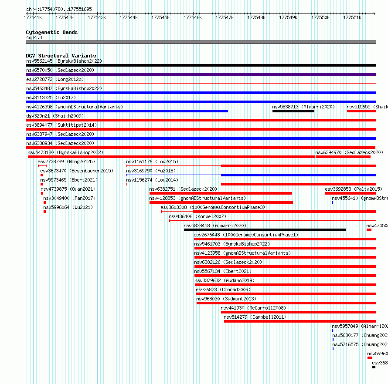This screenshot has height=384, width=388.
Task: Click the 177548k ruler position
Action: point(256,17)
